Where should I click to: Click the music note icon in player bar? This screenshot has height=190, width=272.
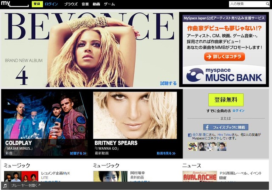click(5, 186)
